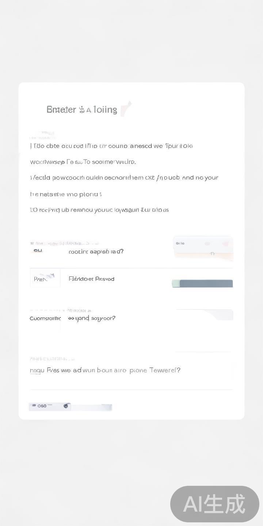This screenshot has width=263, height=526.
Task: Click the pink ribbon icon beside the title
Action: [x=125, y=109]
